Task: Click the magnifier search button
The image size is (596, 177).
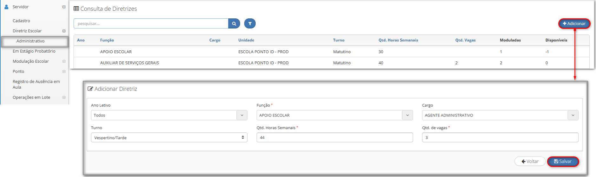Action: pos(234,23)
